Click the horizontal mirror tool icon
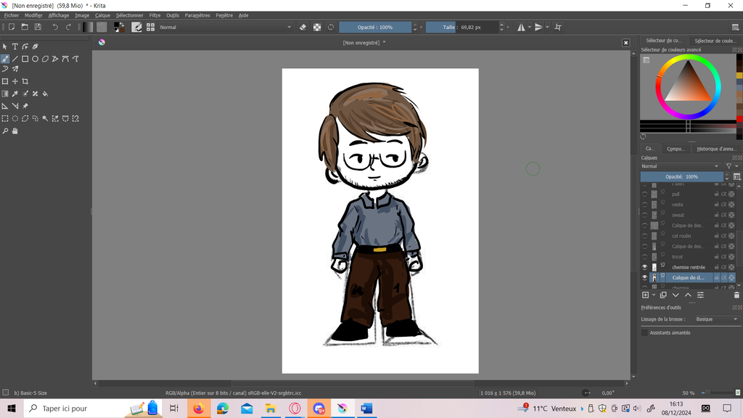 (x=522, y=27)
